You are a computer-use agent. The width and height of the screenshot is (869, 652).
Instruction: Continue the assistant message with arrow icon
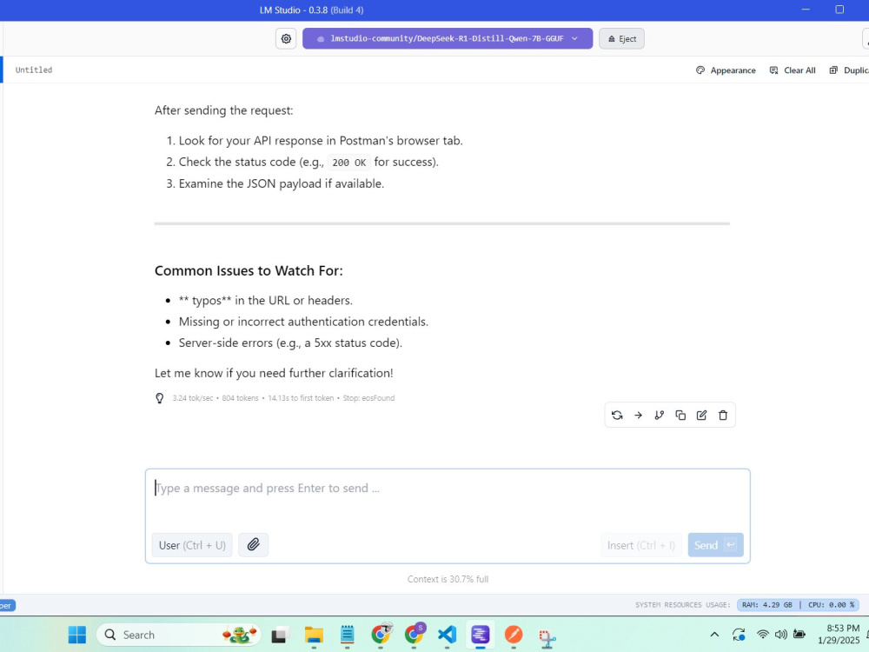coord(638,416)
